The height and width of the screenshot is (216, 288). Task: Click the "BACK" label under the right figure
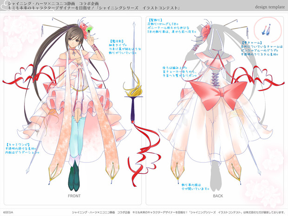(218, 196)
